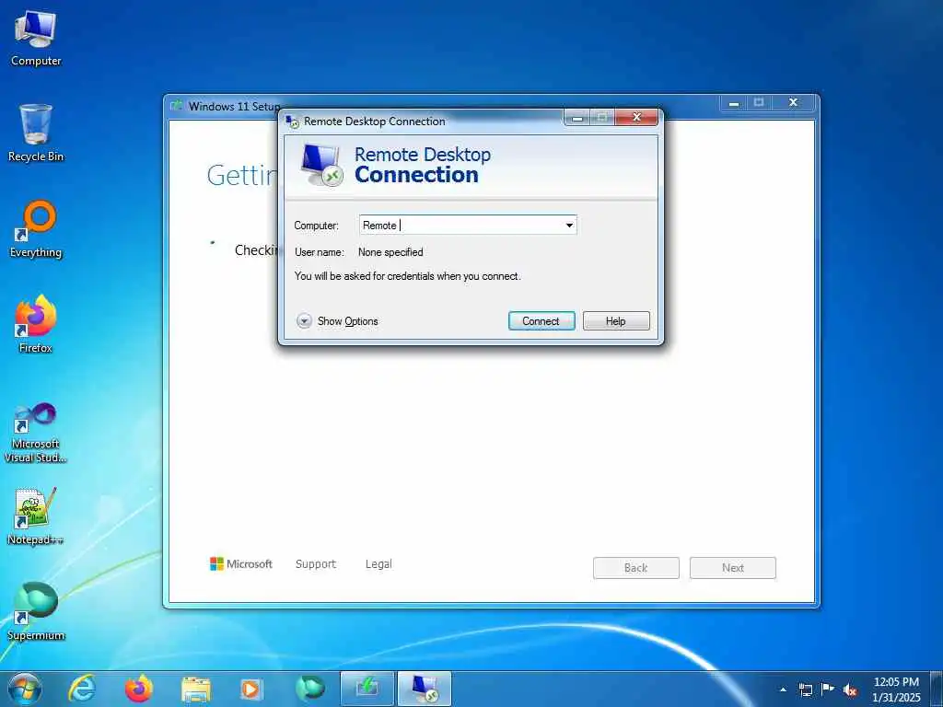943x707 pixels.
Task: Open the Recycle Bin desktop icon
Action: (x=36, y=133)
